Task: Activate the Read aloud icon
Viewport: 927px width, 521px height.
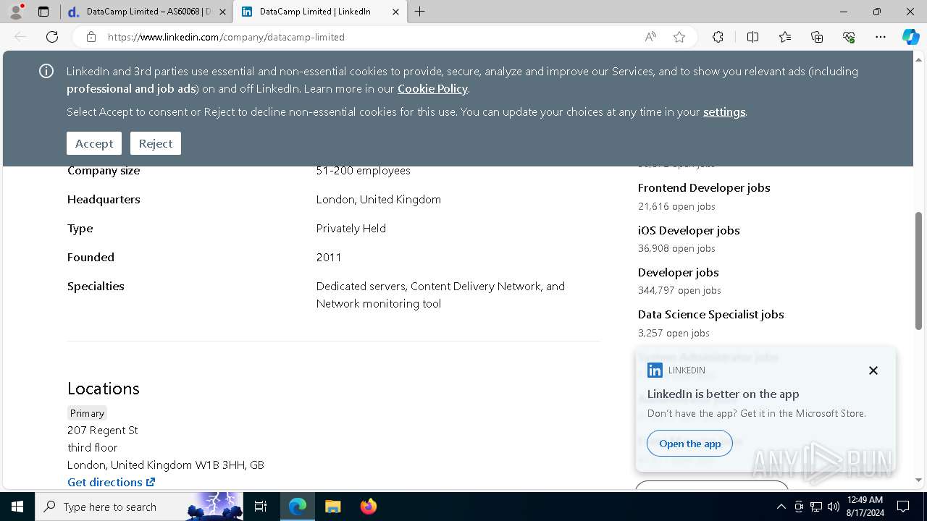Action: [650, 37]
